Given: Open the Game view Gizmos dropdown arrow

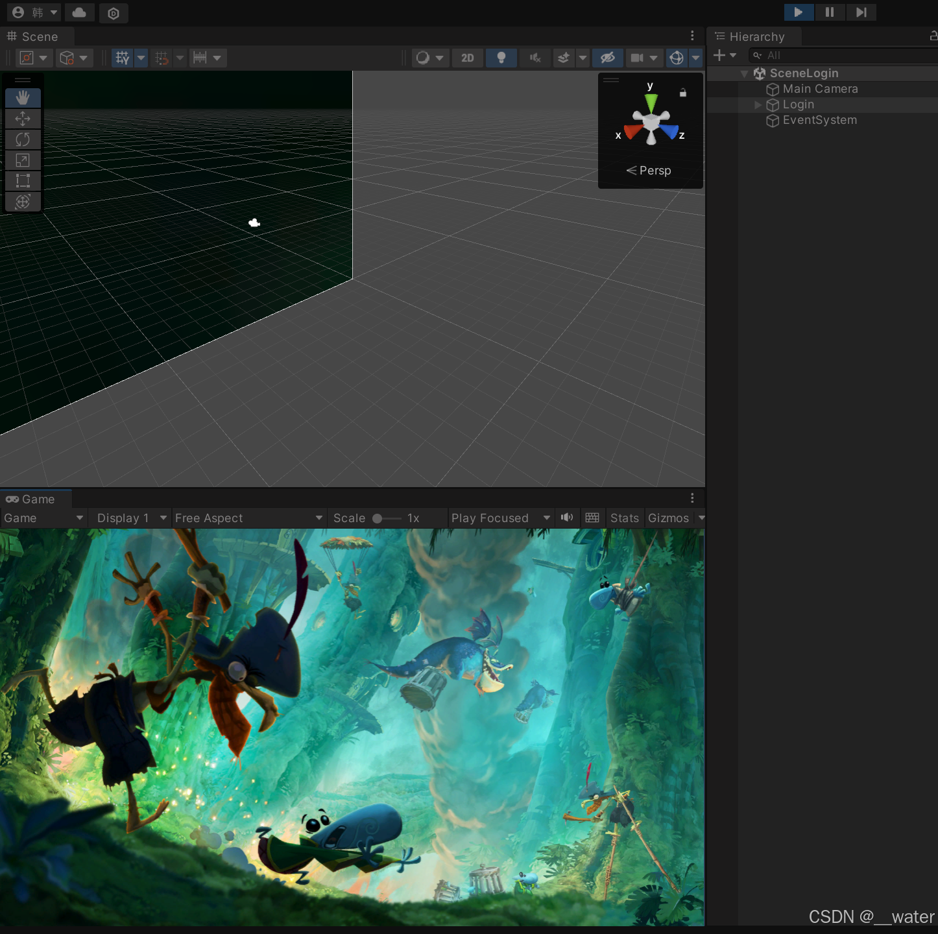Looking at the screenshot, I should point(701,518).
